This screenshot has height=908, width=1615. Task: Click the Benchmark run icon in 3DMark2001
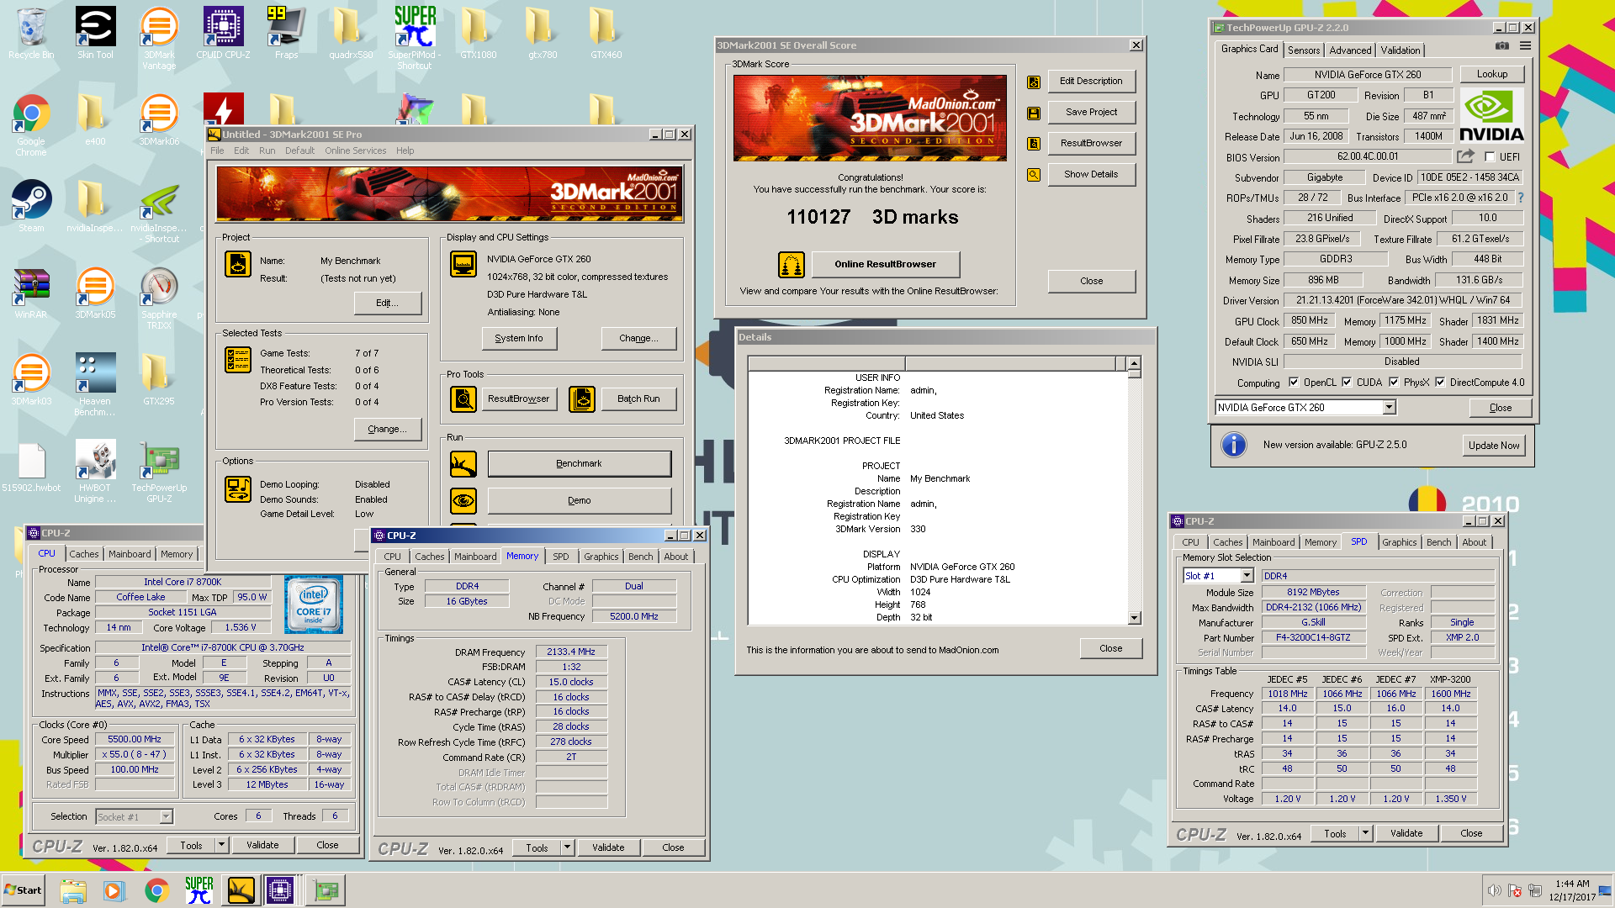(463, 464)
